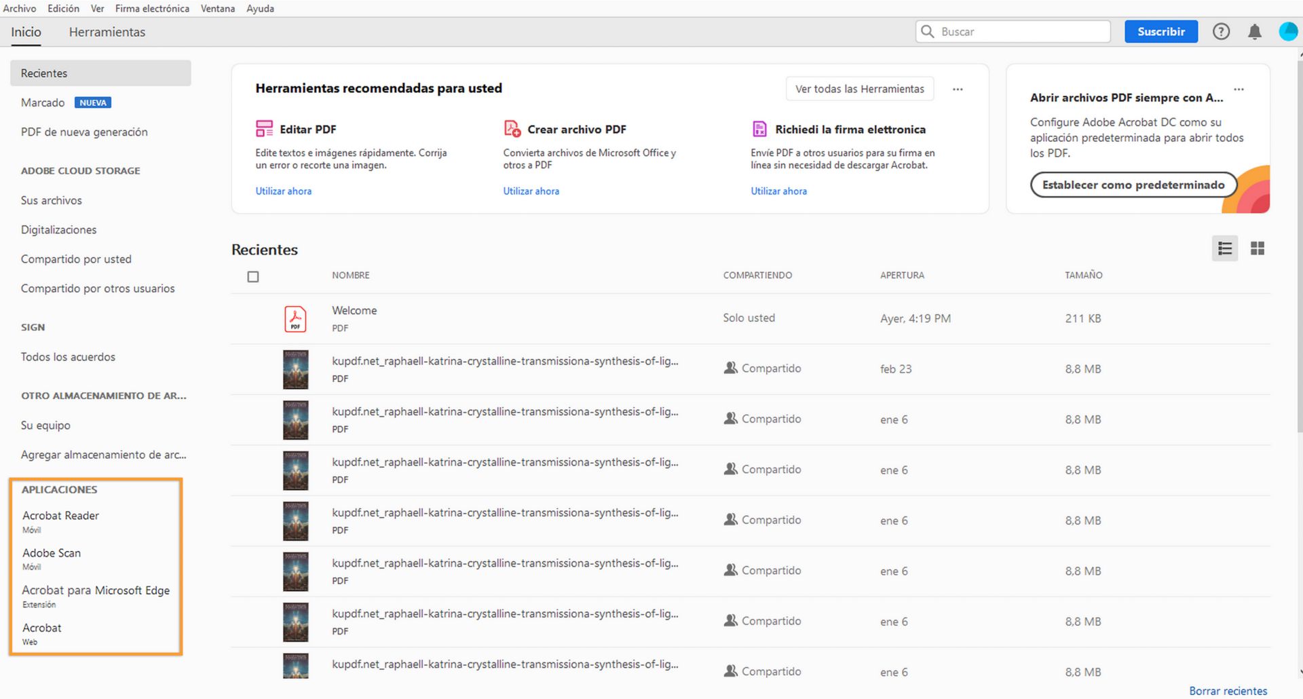This screenshot has width=1303, height=699.
Task: Switch to list view layout
Action: (1225, 249)
